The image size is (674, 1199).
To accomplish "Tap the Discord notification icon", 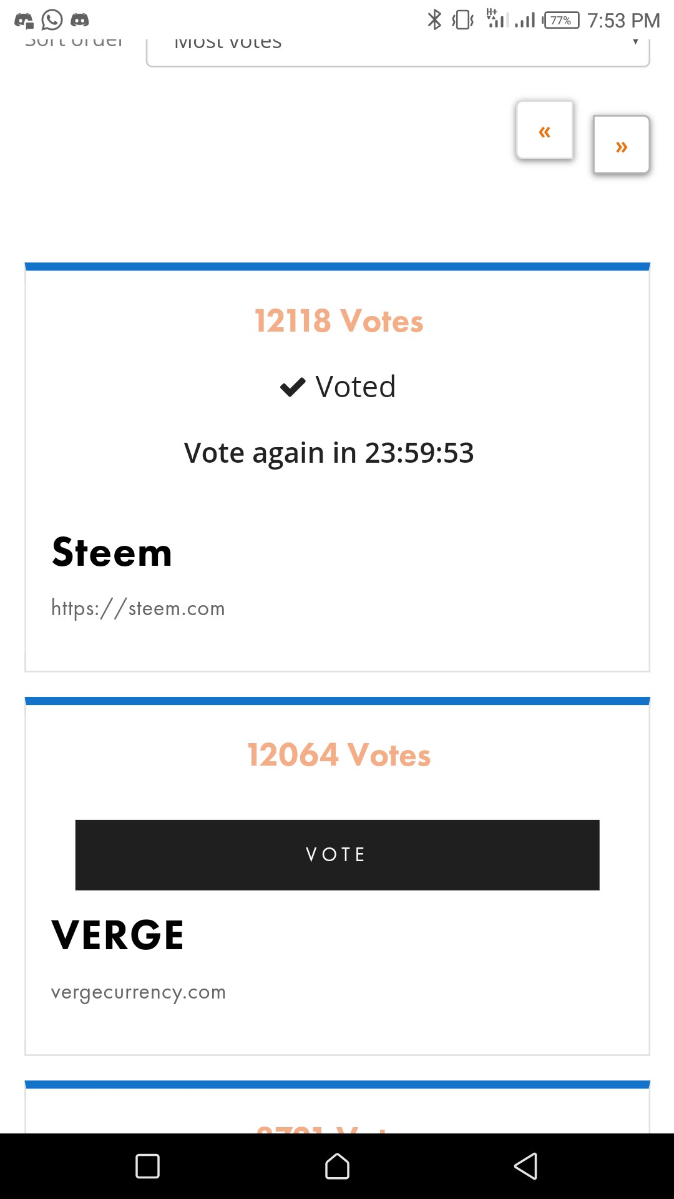I will [79, 20].
